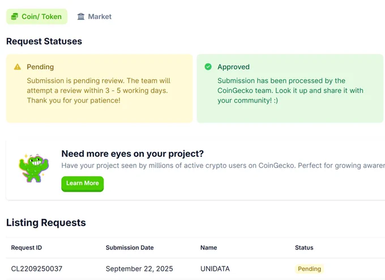
Task: Select request ID CL2209250037
Action: pos(37,269)
